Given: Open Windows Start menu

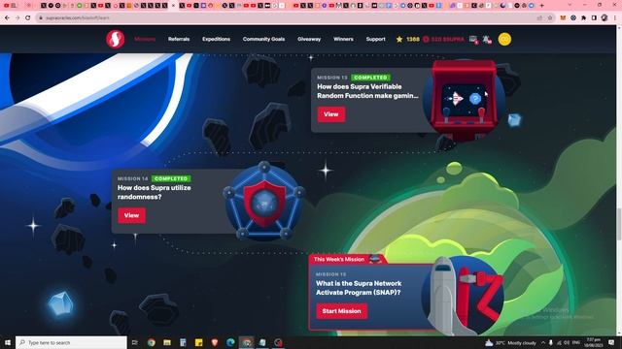Looking at the screenshot, I should (x=7, y=342).
